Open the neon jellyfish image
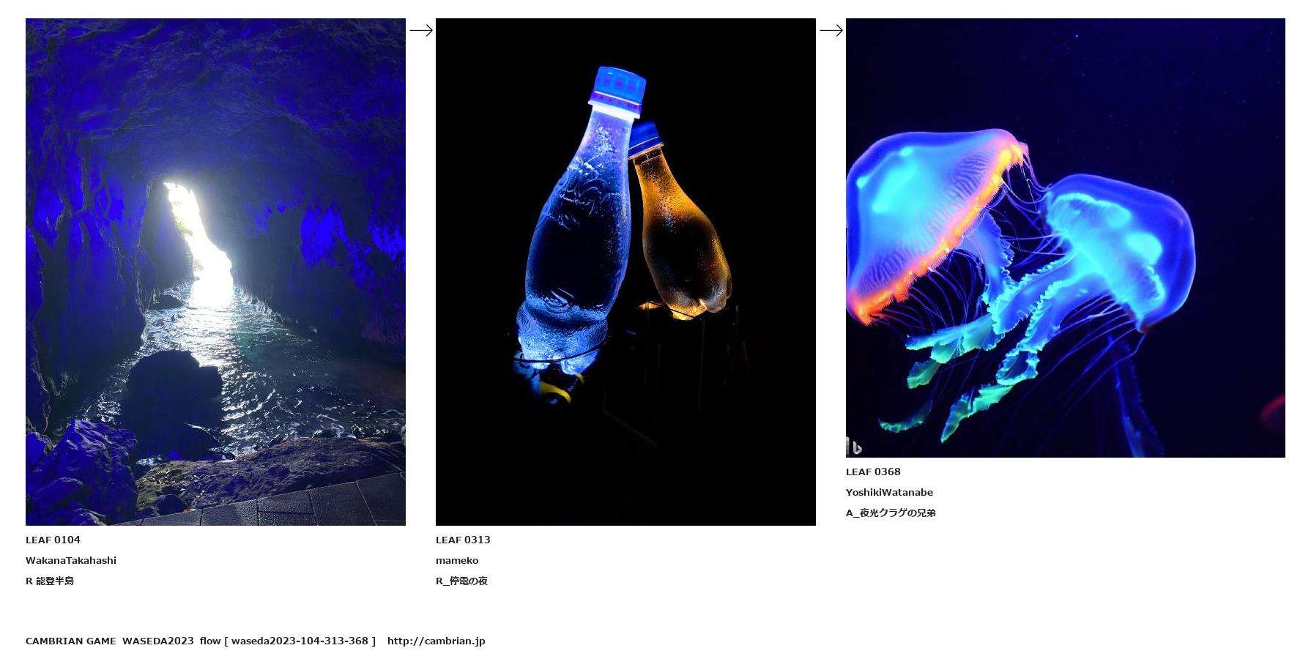The image size is (1311, 659). [1065, 238]
